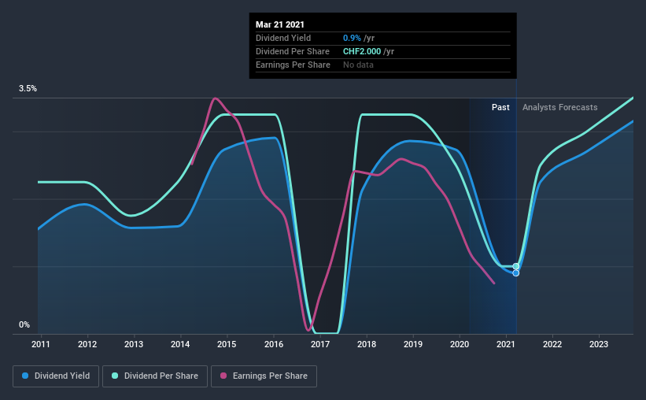Click the 2018 x-axis label
The image size is (646, 400).
[x=367, y=344]
